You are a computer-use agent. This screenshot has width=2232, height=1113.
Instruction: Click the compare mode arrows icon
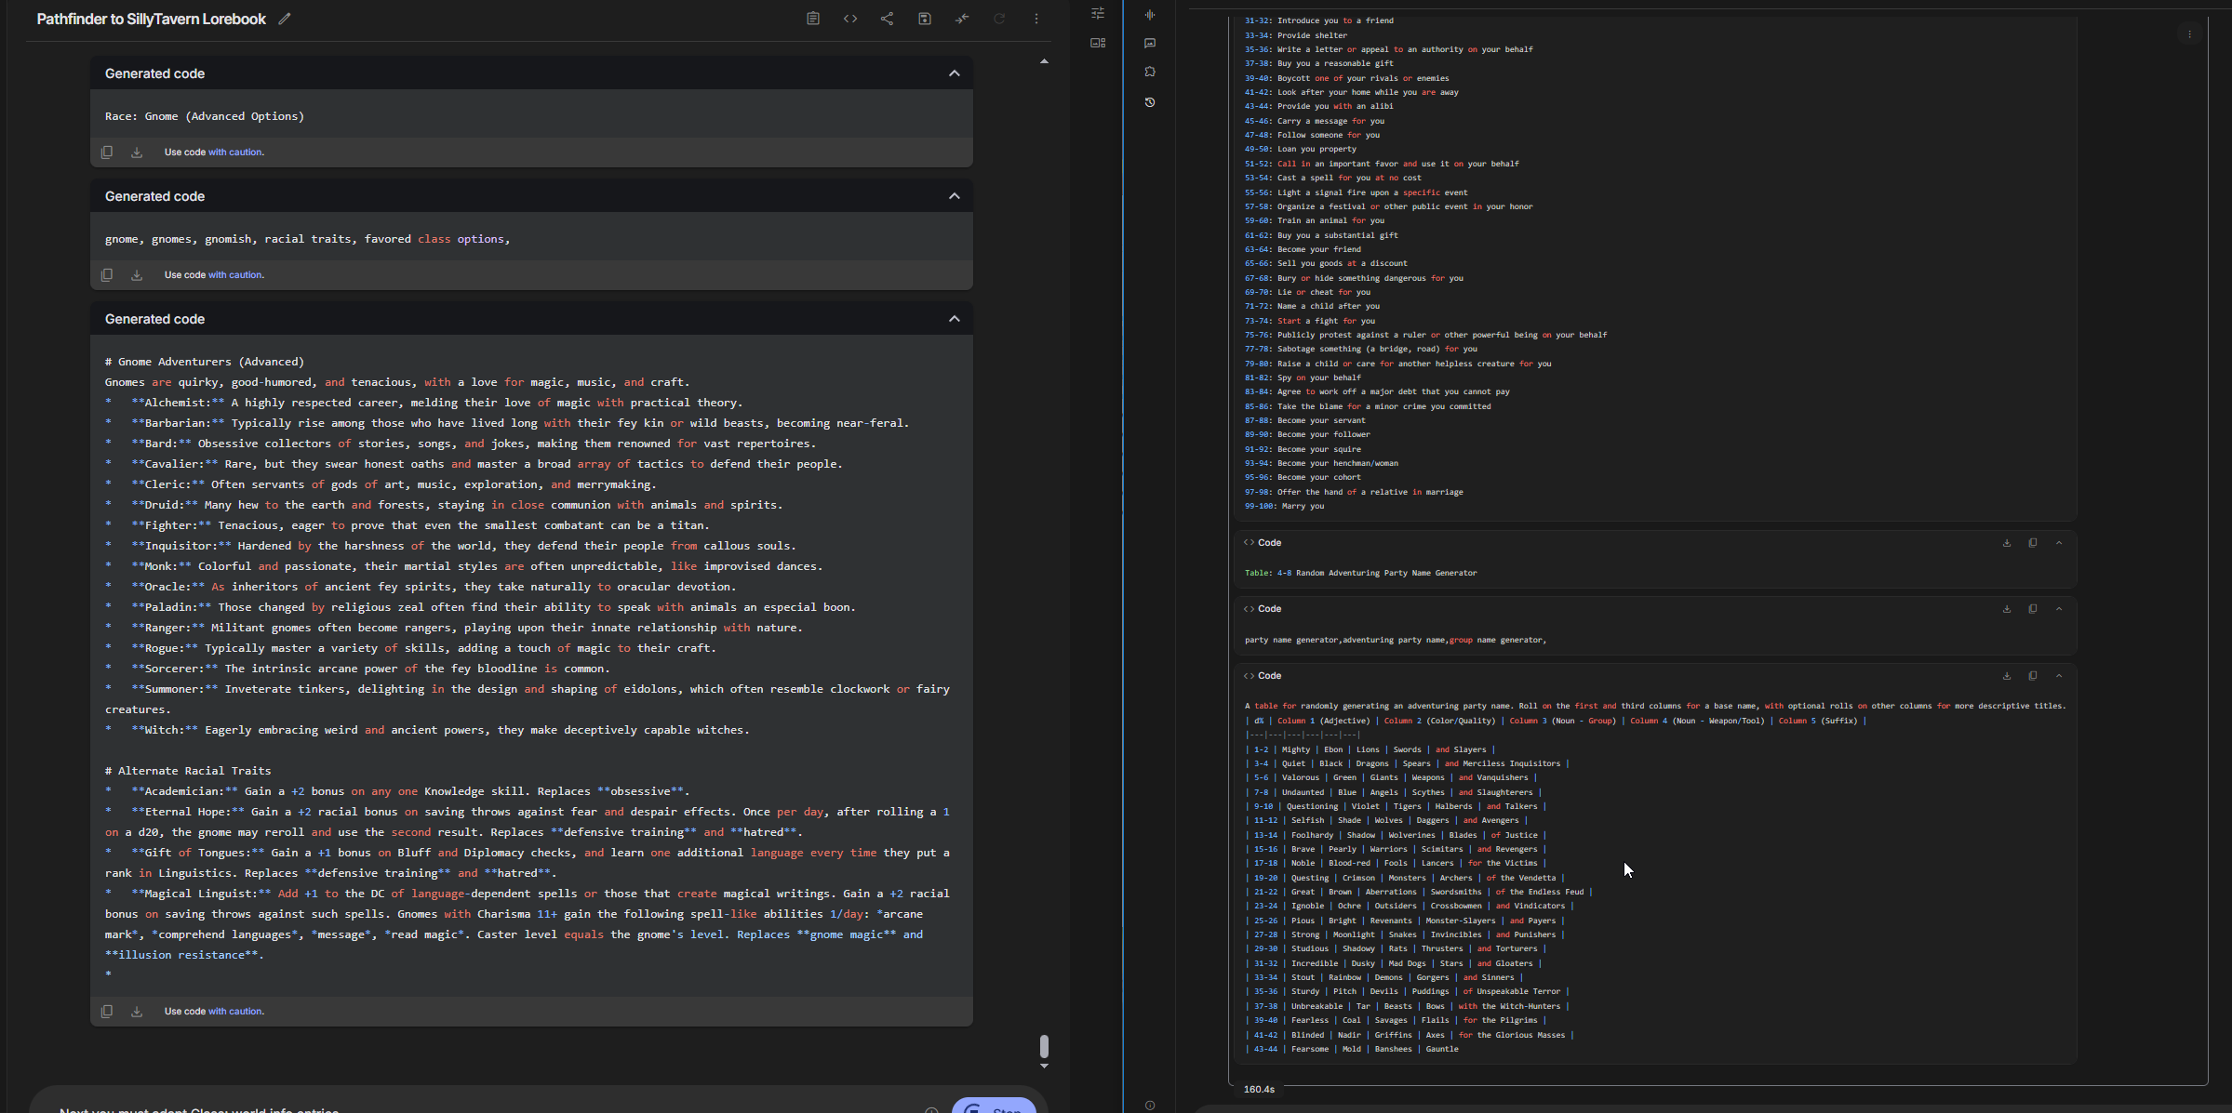[962, 19]
